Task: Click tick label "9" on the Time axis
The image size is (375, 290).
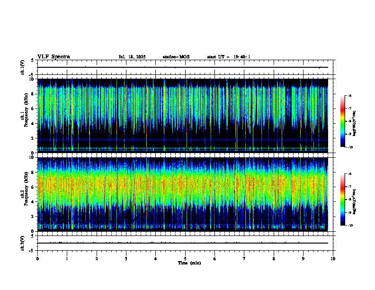Action: [x=303, y=259]
